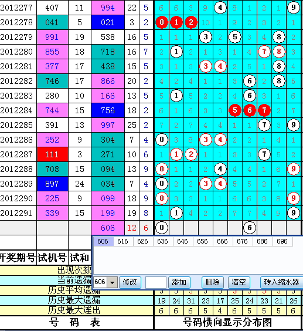Click the 转入缩水器 button
This screenshot has height=331, width=303.
[x=281, y=282]
